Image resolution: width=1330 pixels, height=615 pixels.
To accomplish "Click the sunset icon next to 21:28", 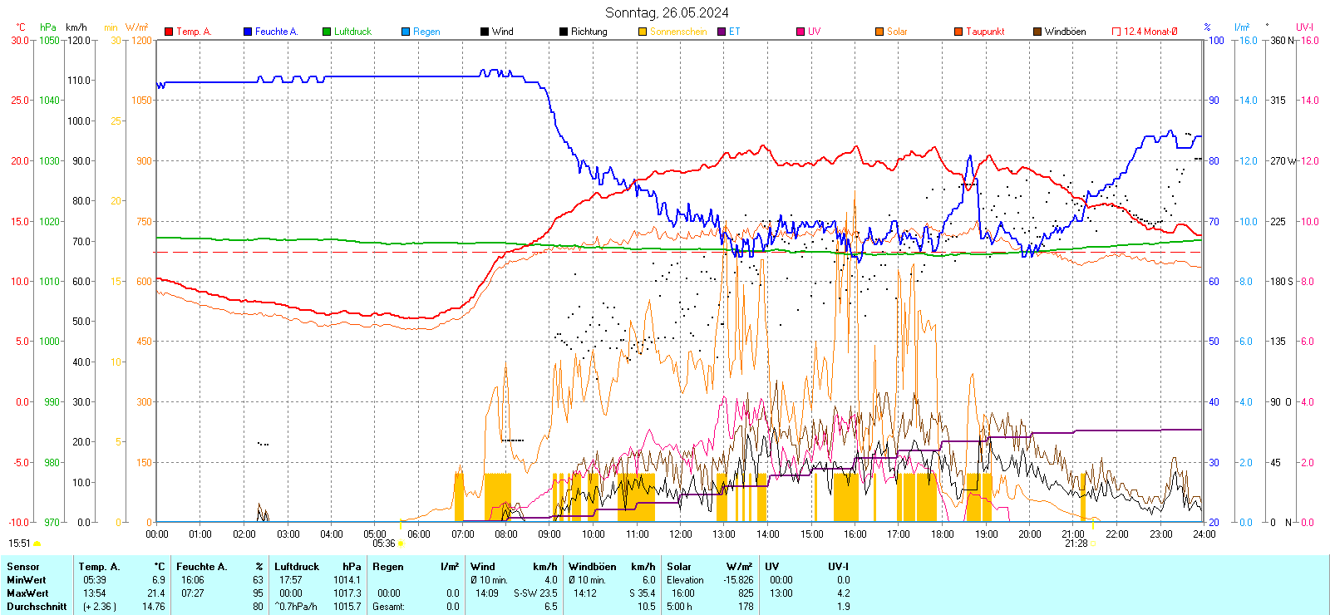I will pyautogui.click(x=1093, y=544).
